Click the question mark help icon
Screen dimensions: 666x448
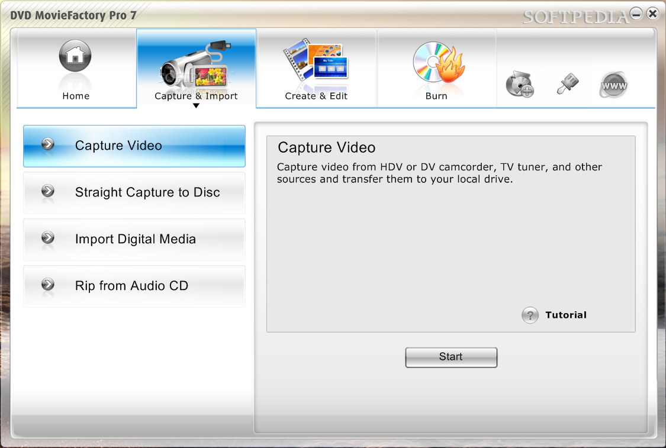pyautogui.click(x=530, y=315)
